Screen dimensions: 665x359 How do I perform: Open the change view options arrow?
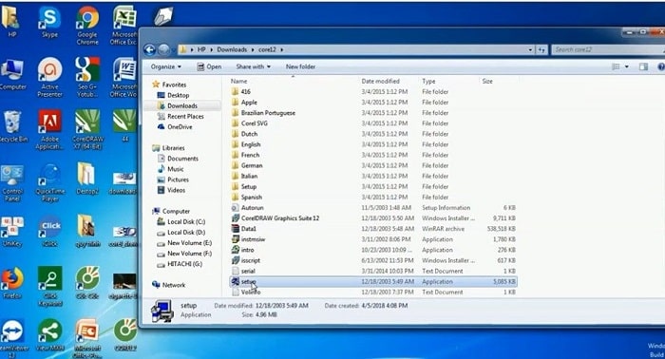(x=627, y=66)
